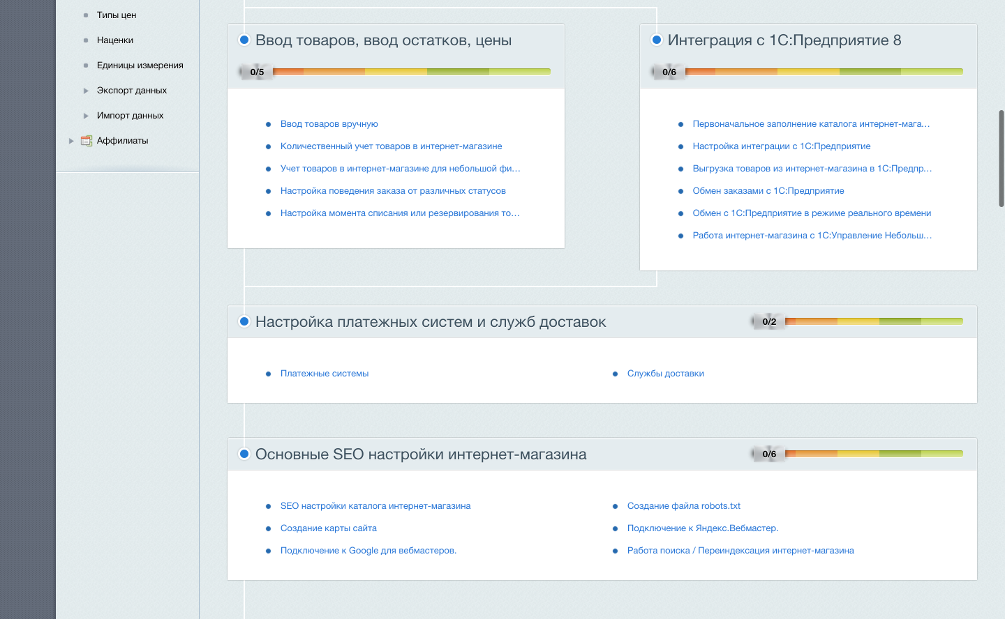Open Ввод товаров вручную link

pyautogui.click(x=329, y=124)
